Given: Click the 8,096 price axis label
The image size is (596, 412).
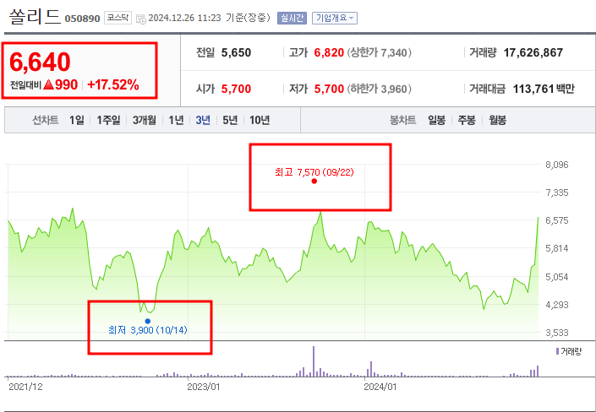Looking at the screenshot, I should click(x=557, y=165).
